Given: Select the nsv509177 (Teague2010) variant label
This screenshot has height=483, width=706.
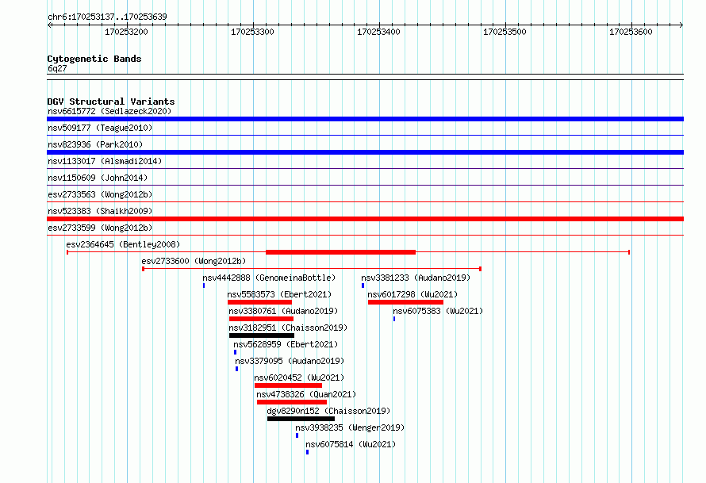Looking at the screenshot, I should pos(100,128).
